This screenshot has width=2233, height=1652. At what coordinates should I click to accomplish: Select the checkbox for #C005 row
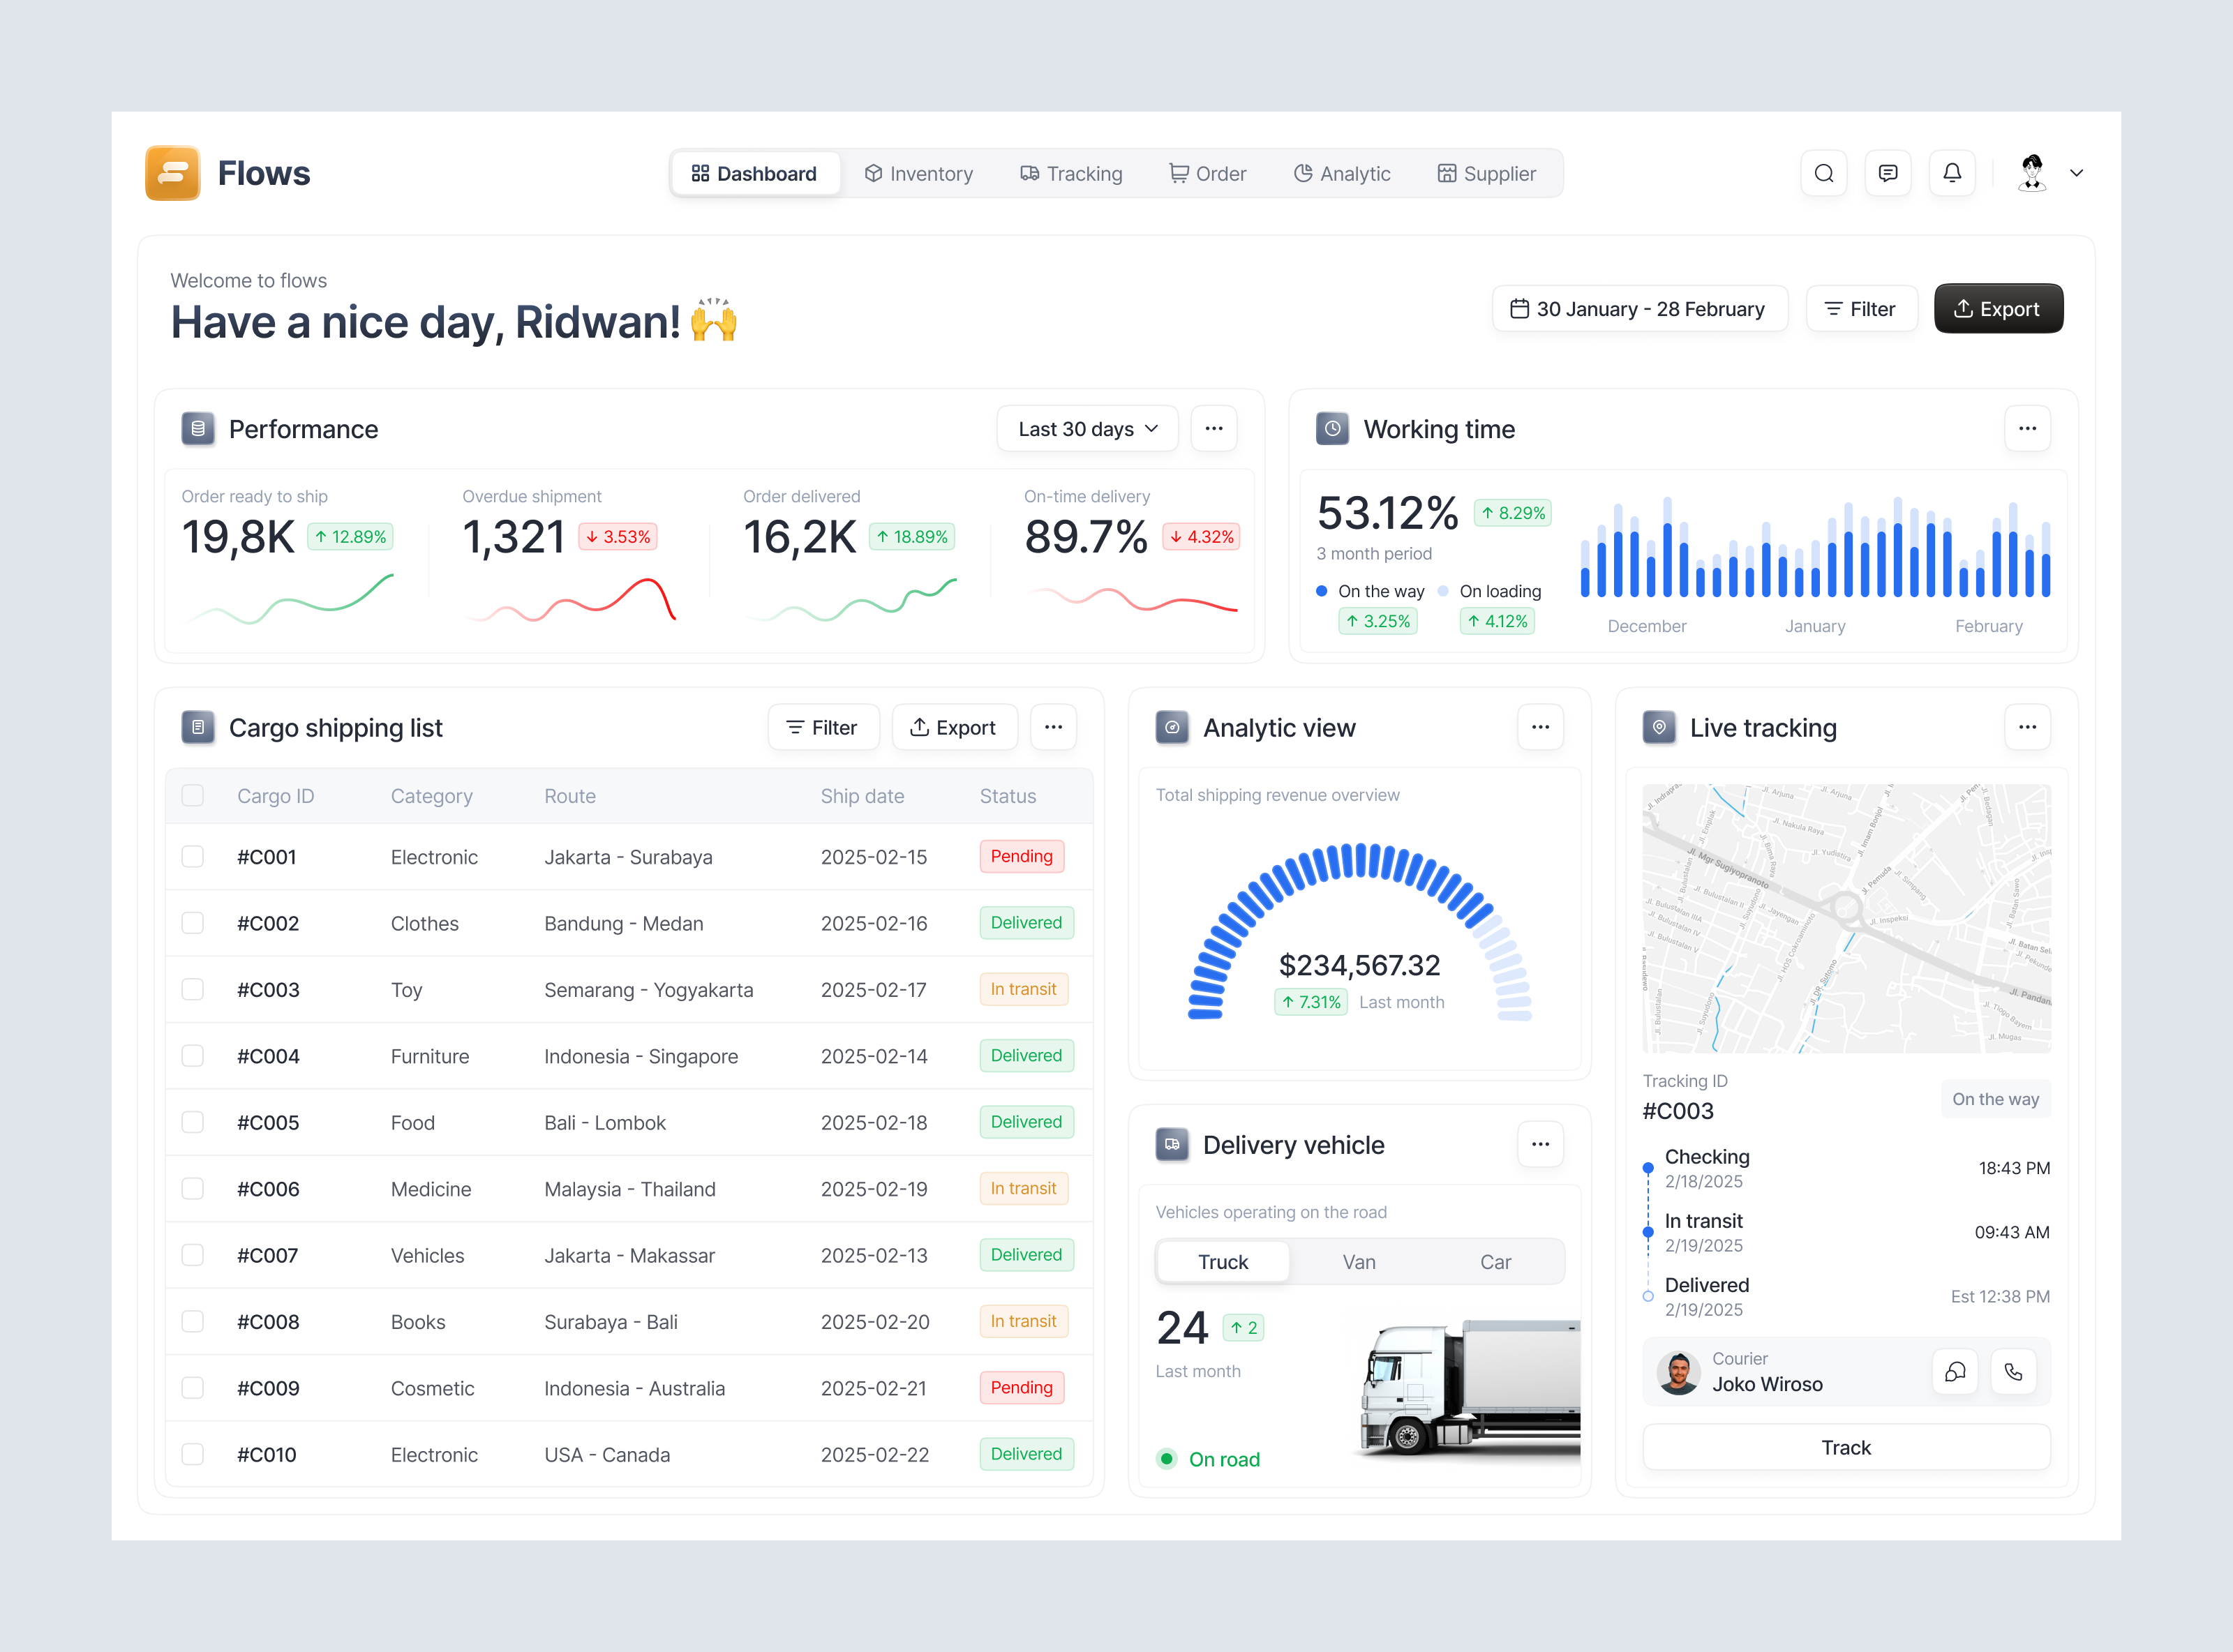click(x=193, y=1122)
